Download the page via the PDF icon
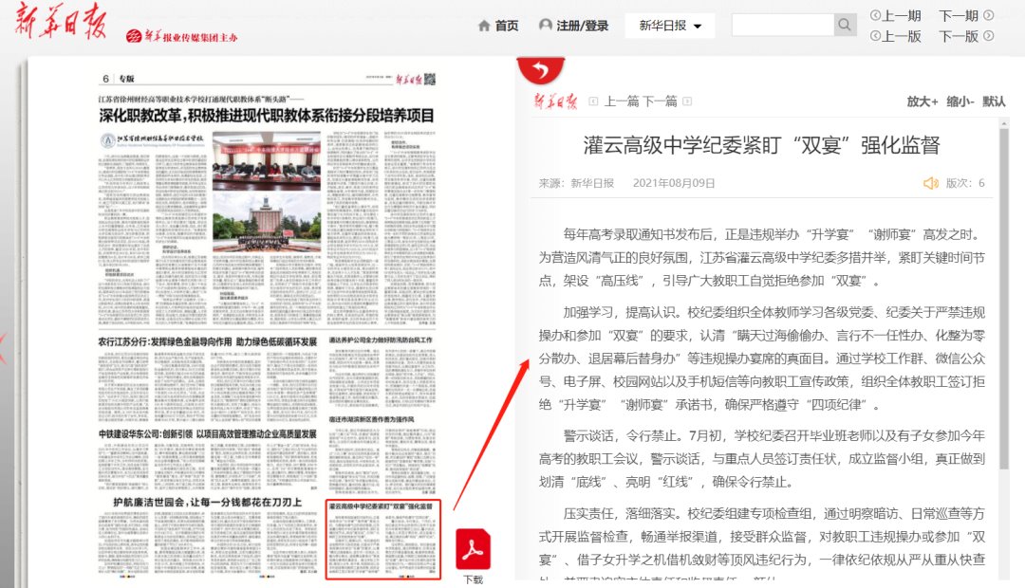Viewport: 1025px width, 588px height. pyautogui.click(x=474, y=549)
